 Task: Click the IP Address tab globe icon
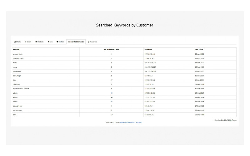pyautogui.click(x=89, y=42)
